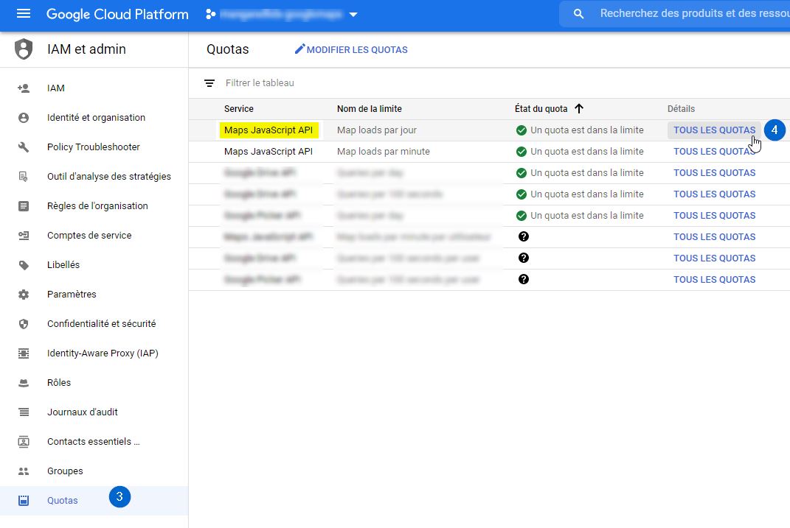This screenshot has height=528, width=790.
Task: Click the Paramètres gear icon
Action: point(24,295)
